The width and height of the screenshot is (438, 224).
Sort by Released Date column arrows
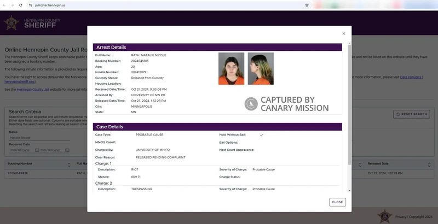point(429,165)
